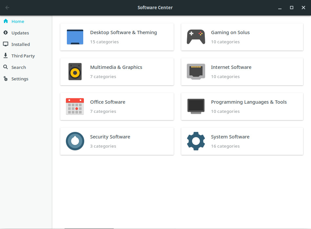Viewport: 311px width, 229px height.
Task: Select the Internet Software title text
Action: click(231, 67)
